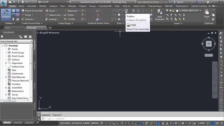Click the Circle draw tool

click(119, 15)
